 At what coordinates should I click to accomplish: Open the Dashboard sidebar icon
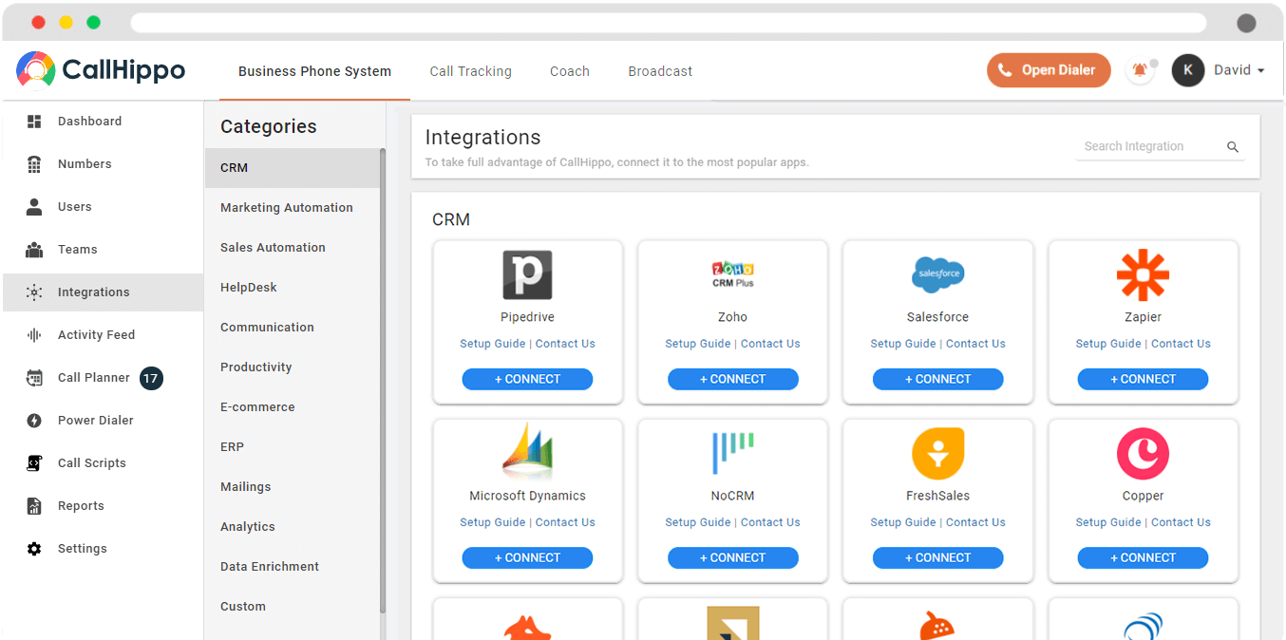click(34, 122)
